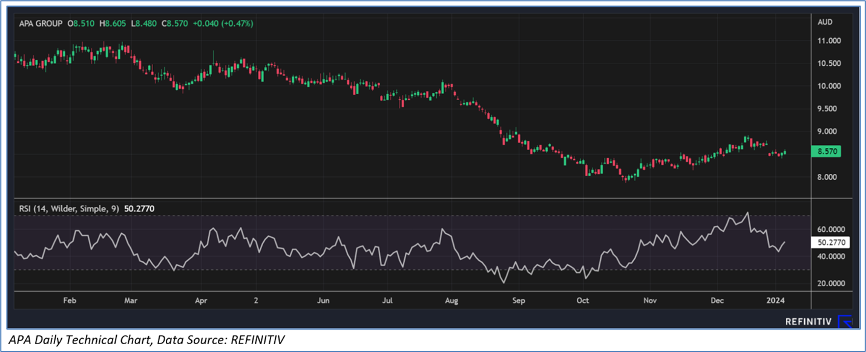Screen dimensions: 866x352
Task: Click the Feb label on time axis
Action: pos(70,300)
